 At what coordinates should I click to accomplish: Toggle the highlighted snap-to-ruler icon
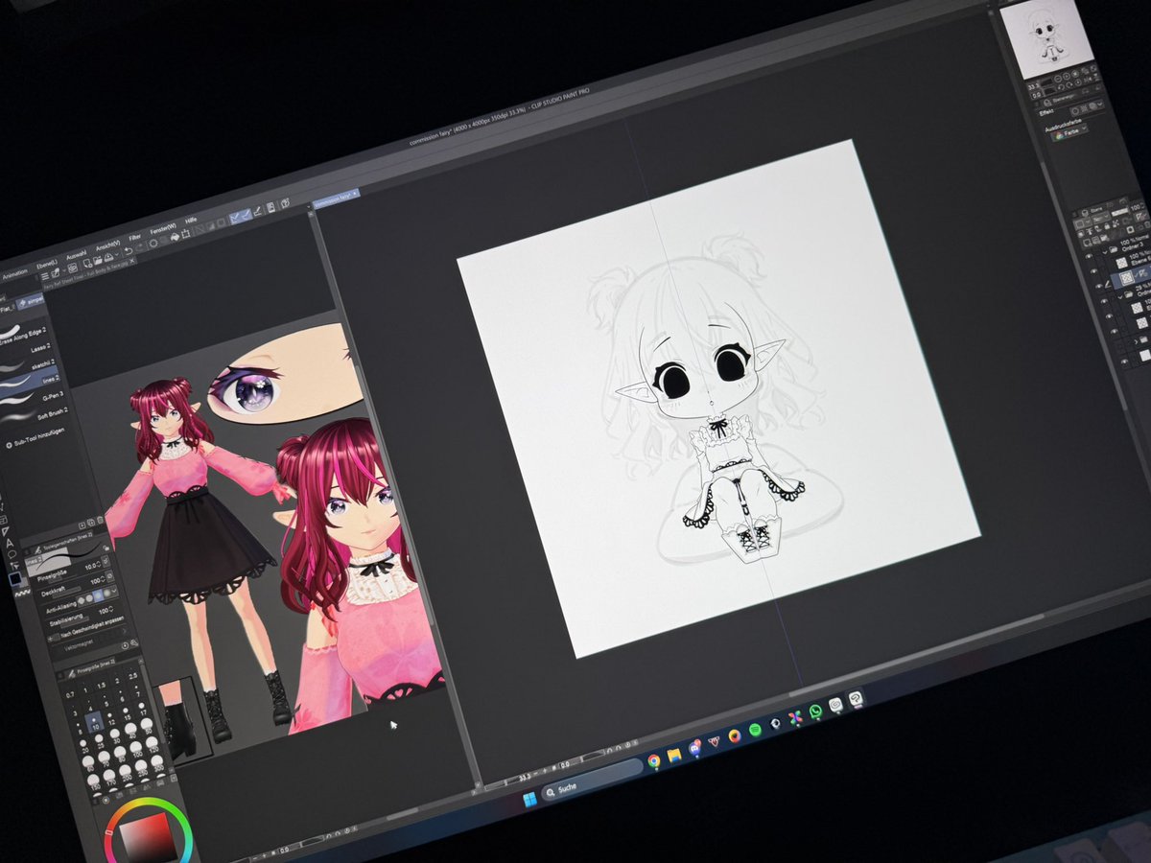(x=236, y=218)
